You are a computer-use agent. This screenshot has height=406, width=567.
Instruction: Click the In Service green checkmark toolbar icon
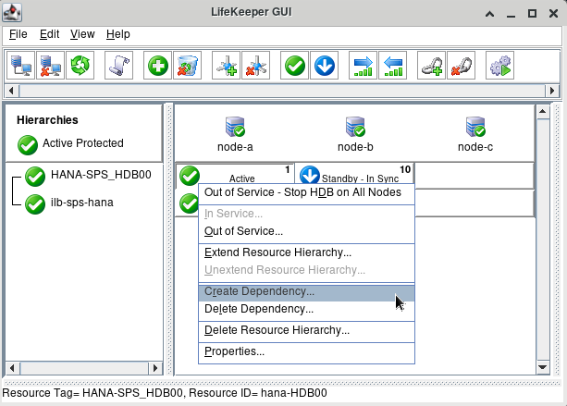coord(295,66)
